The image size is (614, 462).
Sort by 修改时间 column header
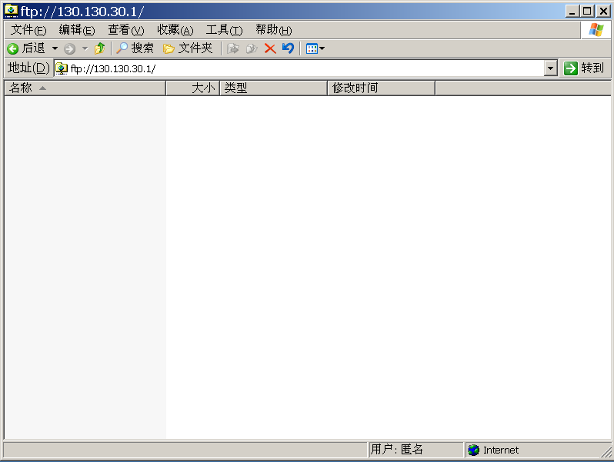tap(381, 88)
